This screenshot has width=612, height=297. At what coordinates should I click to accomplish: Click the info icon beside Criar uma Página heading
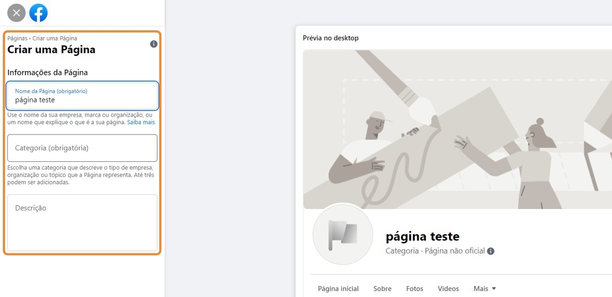[154, 44]
